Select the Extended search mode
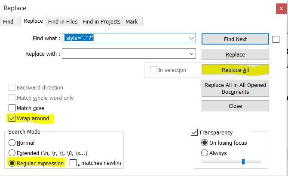This screenshot has height=176, width=288. pyautogui.click(x=12, y=153)
